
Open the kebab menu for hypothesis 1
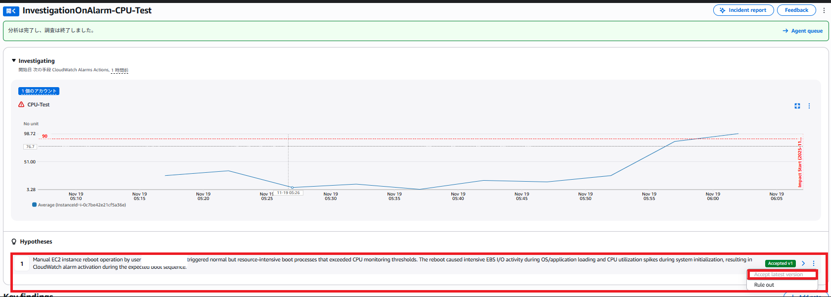814,263
